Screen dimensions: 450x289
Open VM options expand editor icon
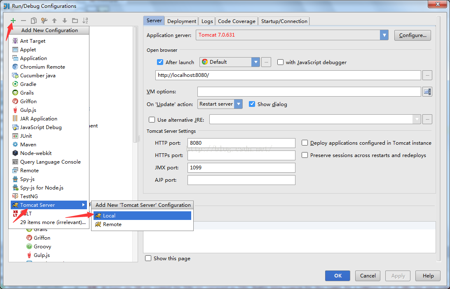pyautogui.click(x=427, y=92)
